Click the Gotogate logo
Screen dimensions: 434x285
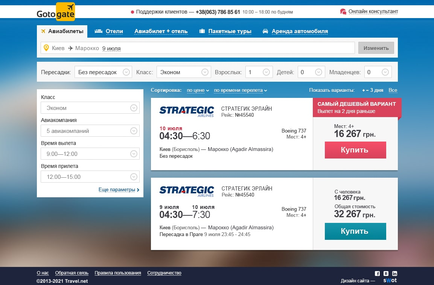56,12
